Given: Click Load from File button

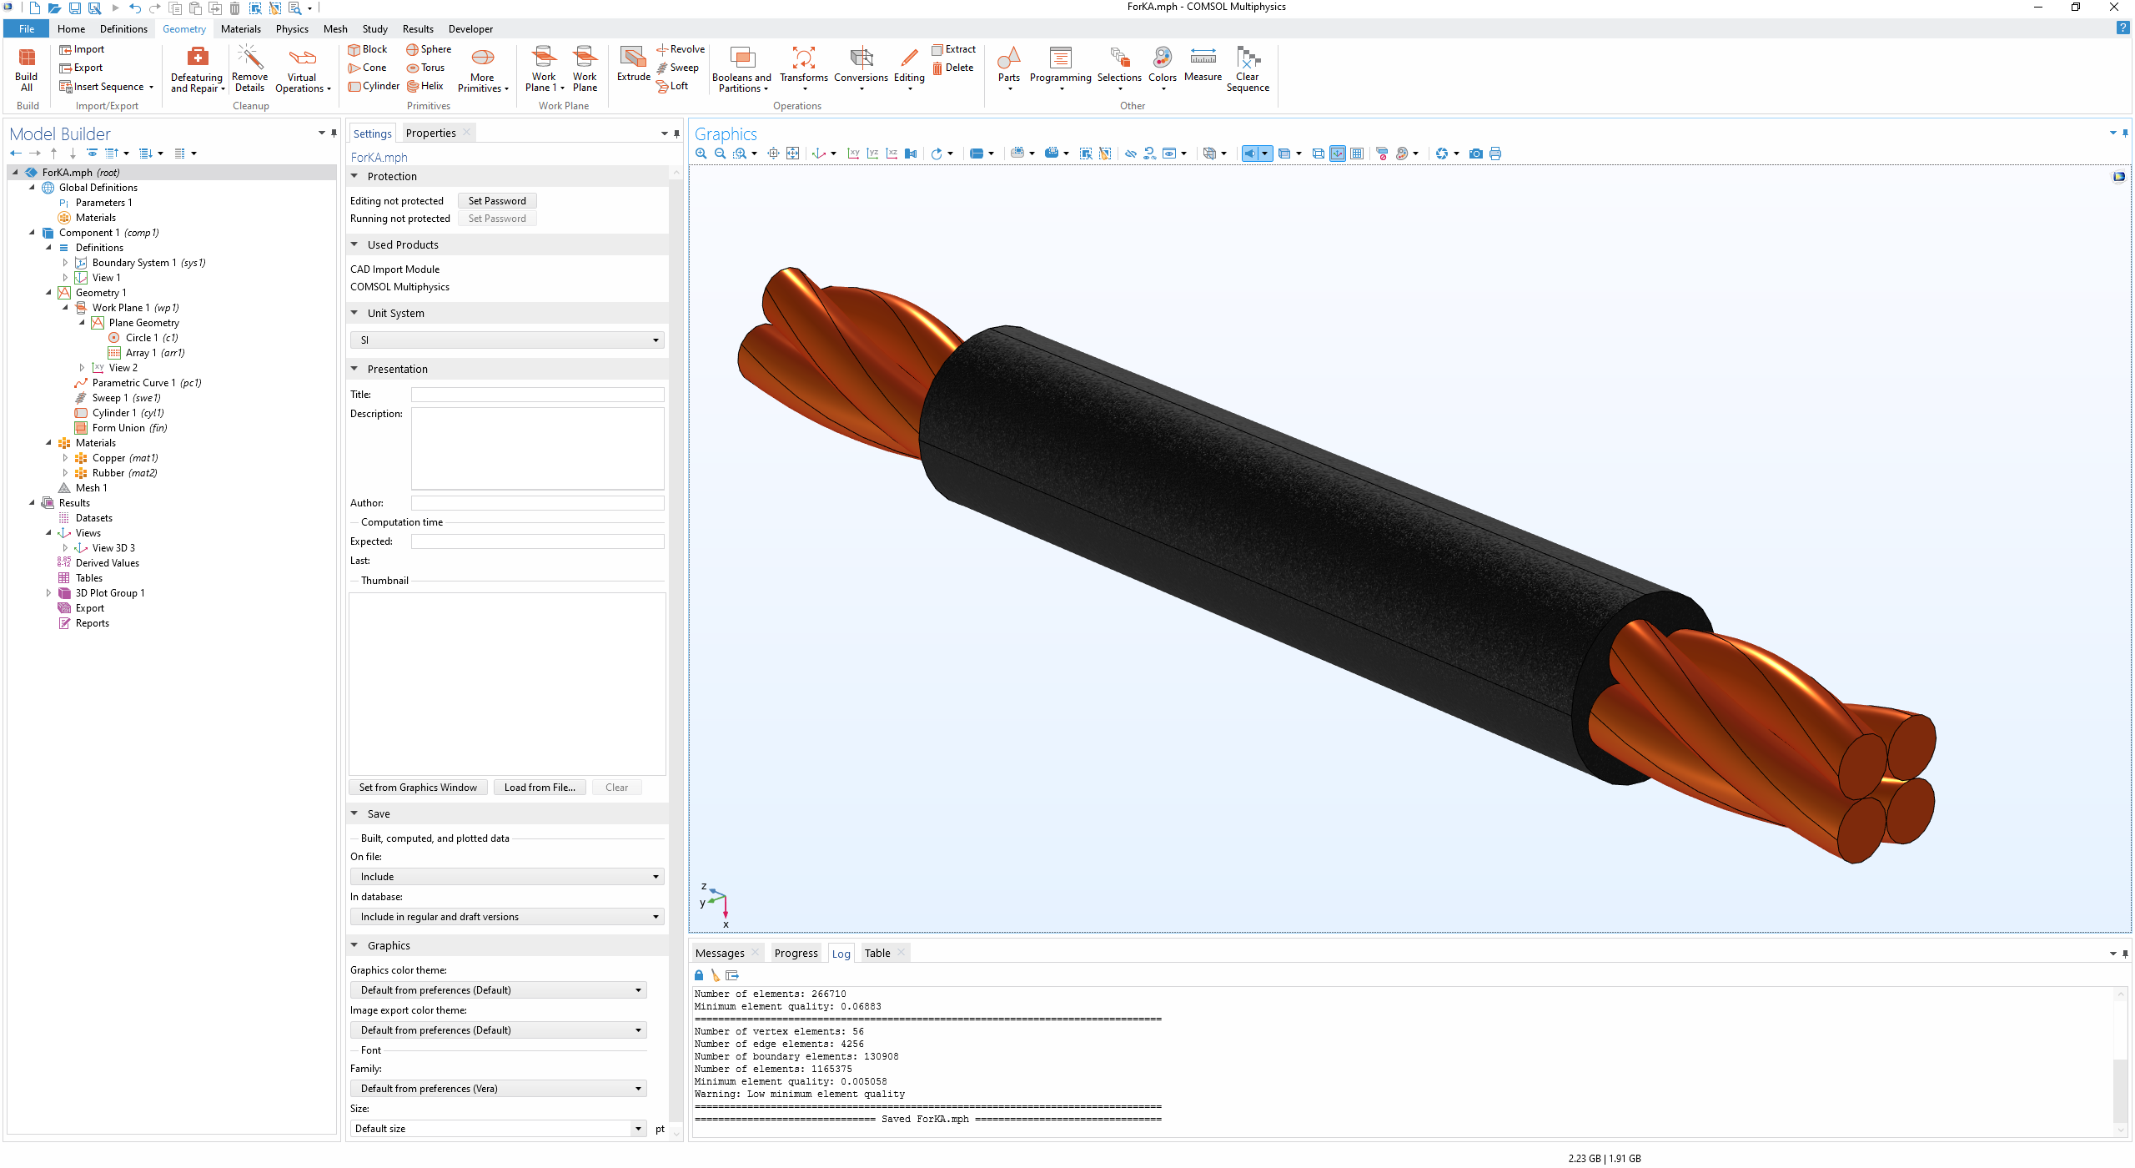Looking at the screenshot, I should pyautogui.click(x=540, y=788).
